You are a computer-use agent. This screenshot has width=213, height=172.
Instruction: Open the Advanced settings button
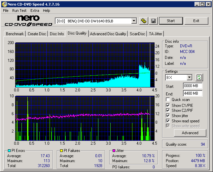190,133
